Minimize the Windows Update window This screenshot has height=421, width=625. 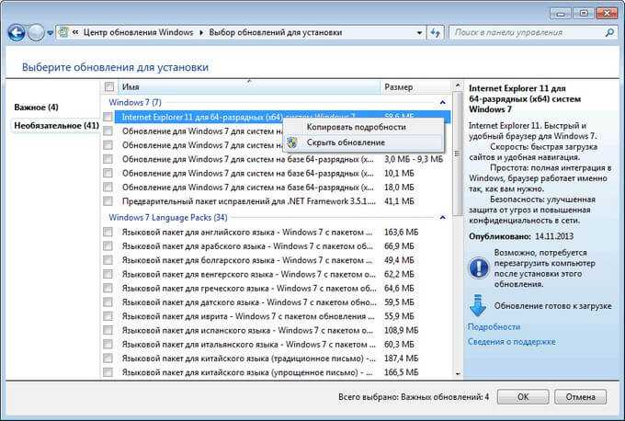[x=561, y=14]
